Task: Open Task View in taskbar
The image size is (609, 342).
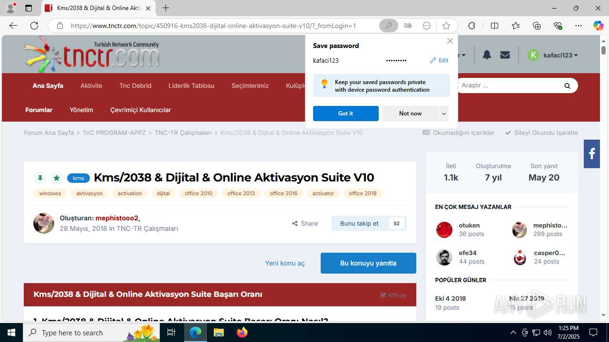Action: [172, 332]
